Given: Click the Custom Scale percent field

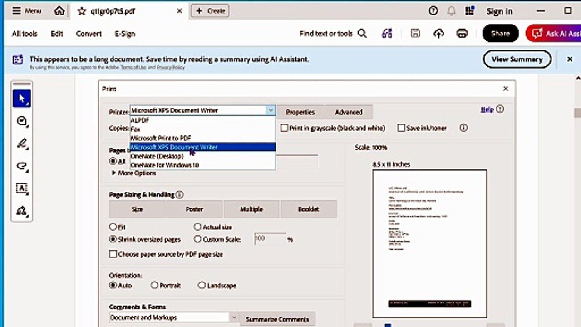Looking at the screenshot, I should point(270,239).
